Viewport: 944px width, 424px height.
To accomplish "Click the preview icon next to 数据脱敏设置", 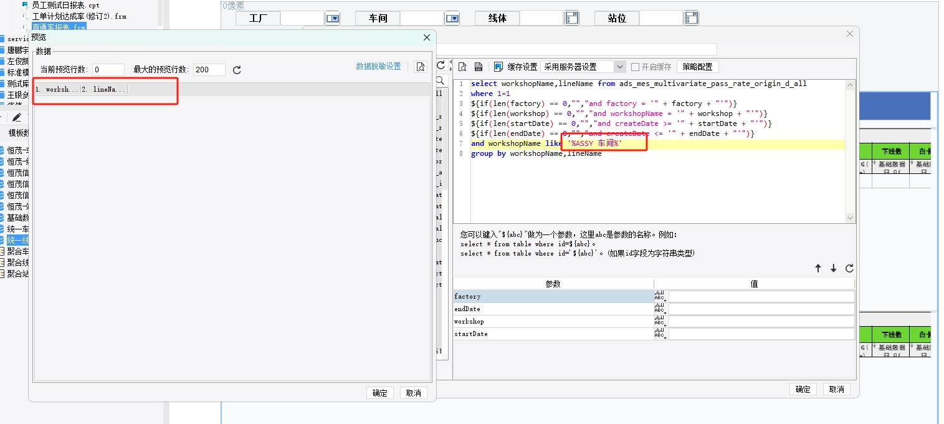I will 421,67.
